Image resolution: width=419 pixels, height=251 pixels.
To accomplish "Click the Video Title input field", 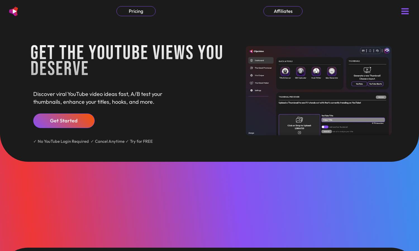I will click(353, 120).
